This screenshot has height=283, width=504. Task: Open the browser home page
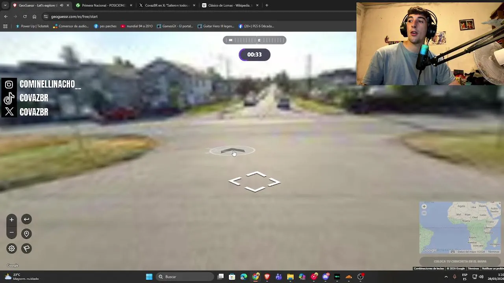point(34,17)
